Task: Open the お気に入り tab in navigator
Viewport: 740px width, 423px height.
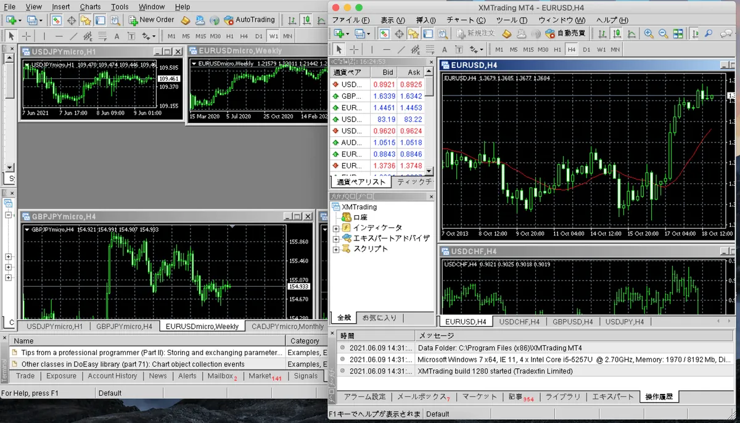Action: 380,318
